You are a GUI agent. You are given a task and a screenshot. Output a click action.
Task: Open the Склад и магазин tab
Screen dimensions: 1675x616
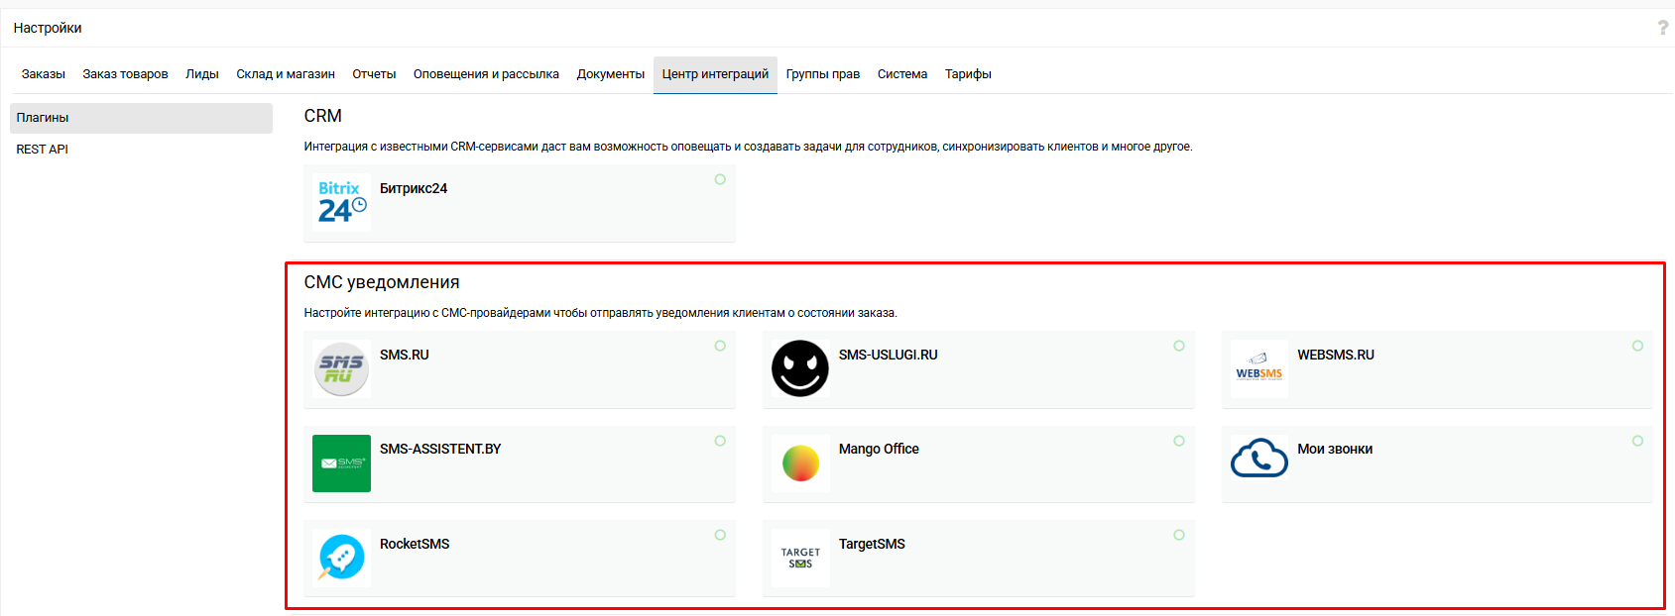[x=286, y=74]
